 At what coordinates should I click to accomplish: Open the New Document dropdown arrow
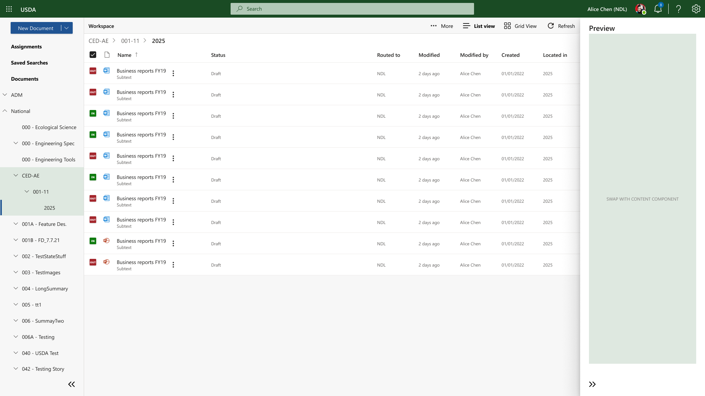66,28
